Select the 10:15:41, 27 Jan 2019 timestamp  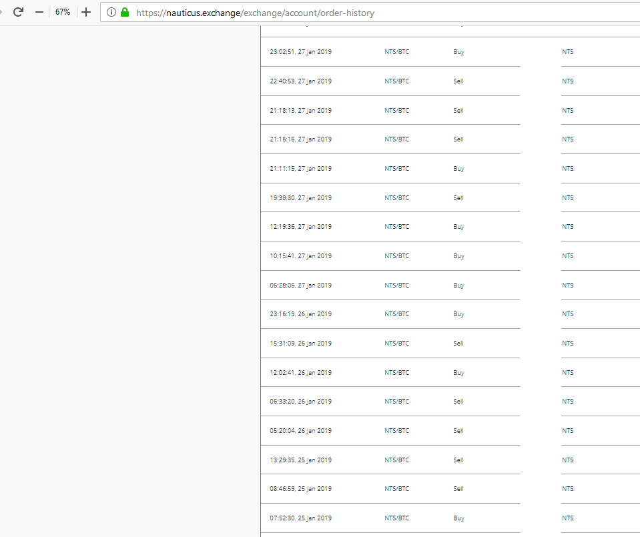point(300,256)
